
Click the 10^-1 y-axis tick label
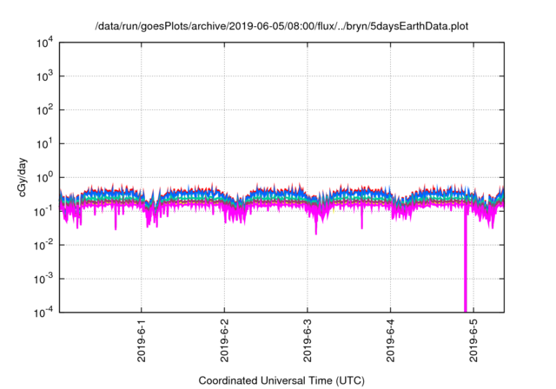point(43,211)
